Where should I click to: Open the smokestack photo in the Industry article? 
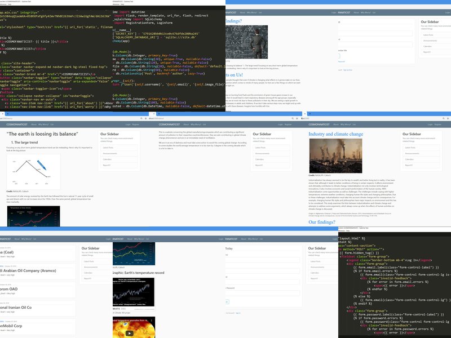335,157
